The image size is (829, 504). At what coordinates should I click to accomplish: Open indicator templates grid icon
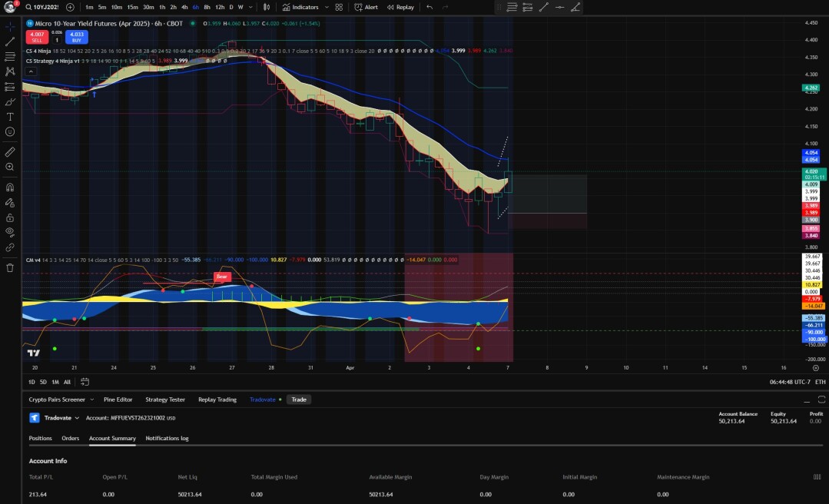click(x=339, y=8)
